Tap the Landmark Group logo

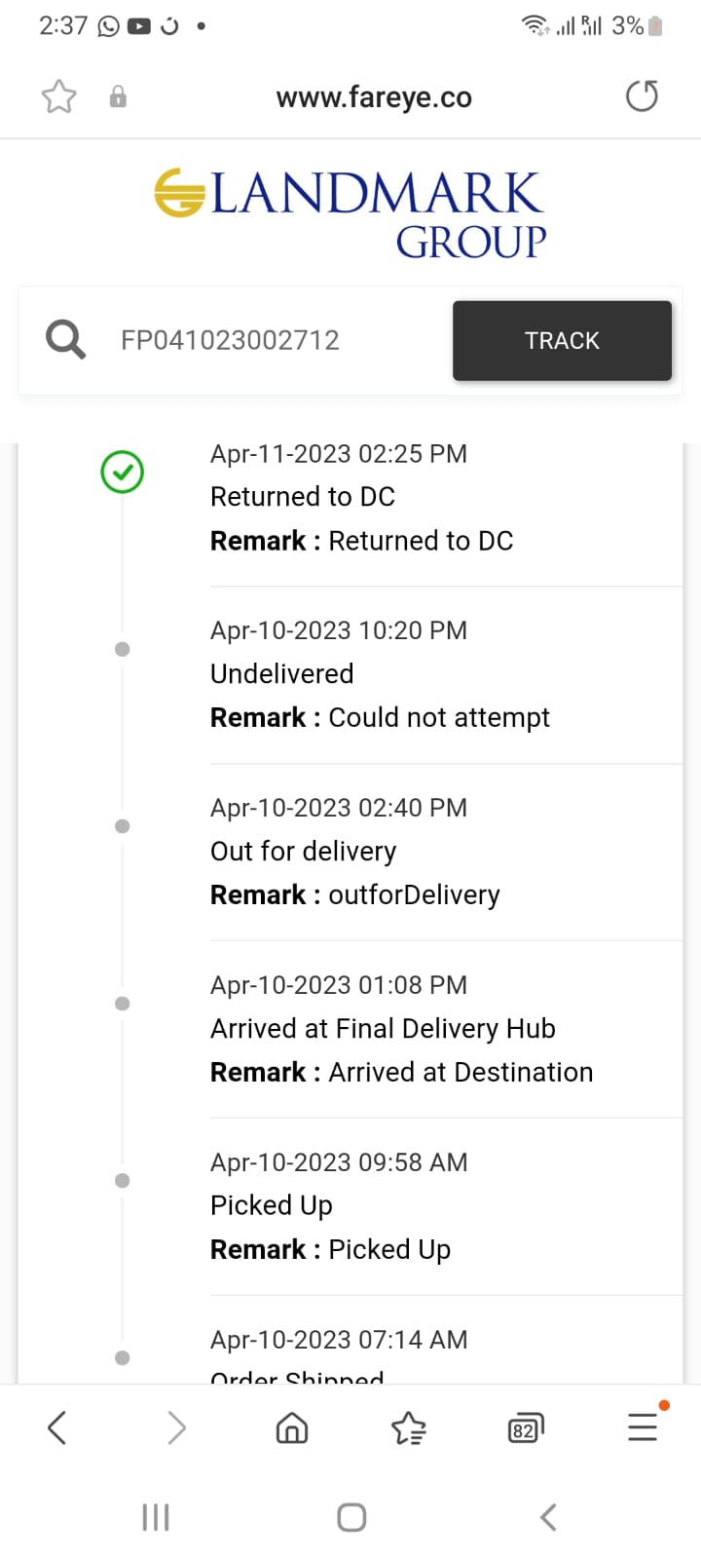[x=350, y=214]
